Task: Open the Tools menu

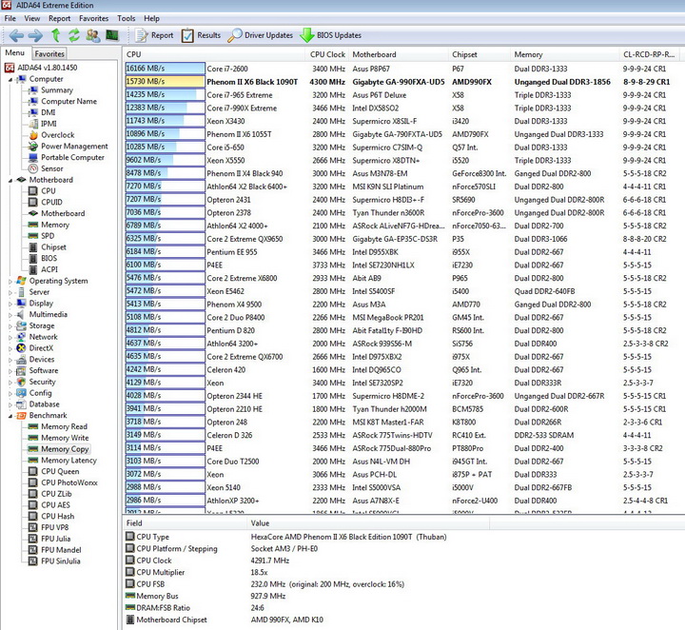Action: coord(126,18)
